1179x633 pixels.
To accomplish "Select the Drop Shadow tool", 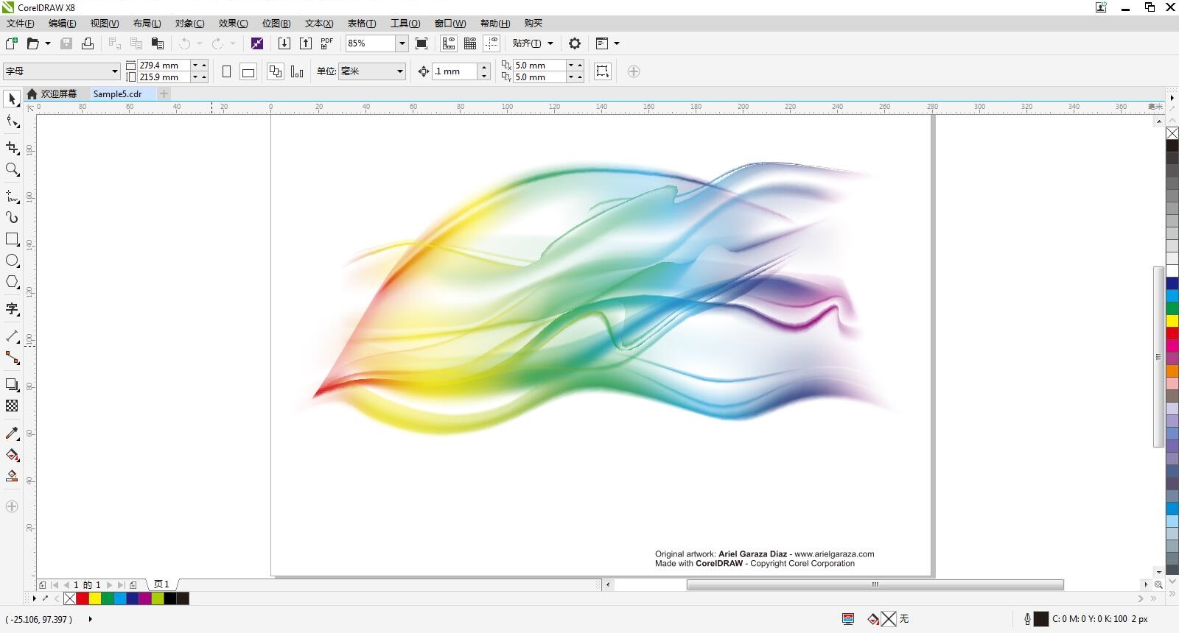I will point(13,384).
